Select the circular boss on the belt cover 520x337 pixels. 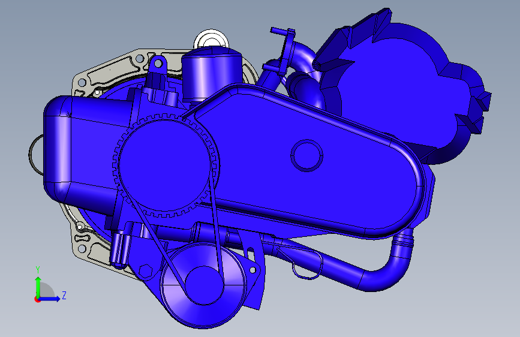click(x=306, y=155)
